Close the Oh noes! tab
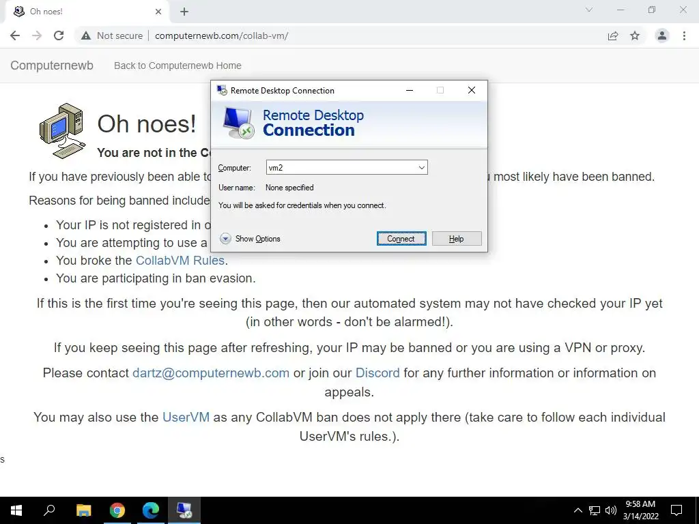699x524 pixels. click(158, 12)
